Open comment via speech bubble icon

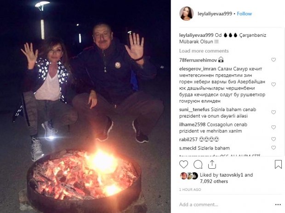click(x=198, y=165)
